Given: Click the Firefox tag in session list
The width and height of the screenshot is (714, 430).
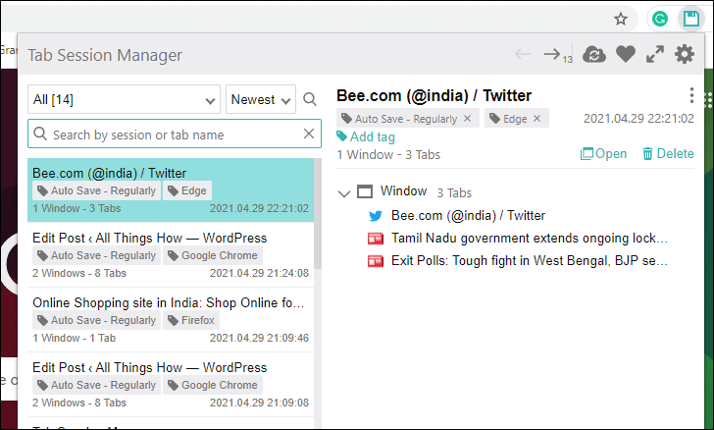Looking at the screenshot, I should [191, 320].
